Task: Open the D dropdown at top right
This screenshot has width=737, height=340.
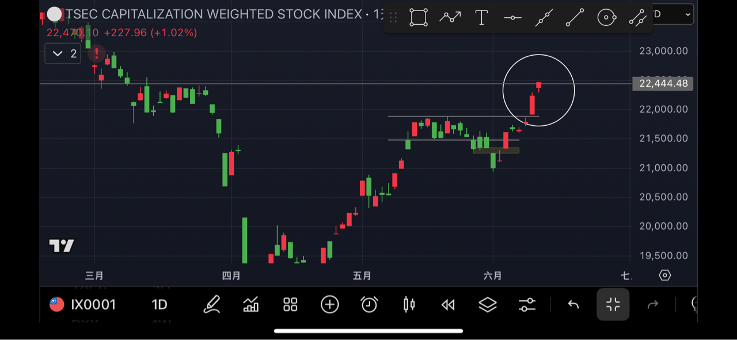Action: (x=673, y=14)
